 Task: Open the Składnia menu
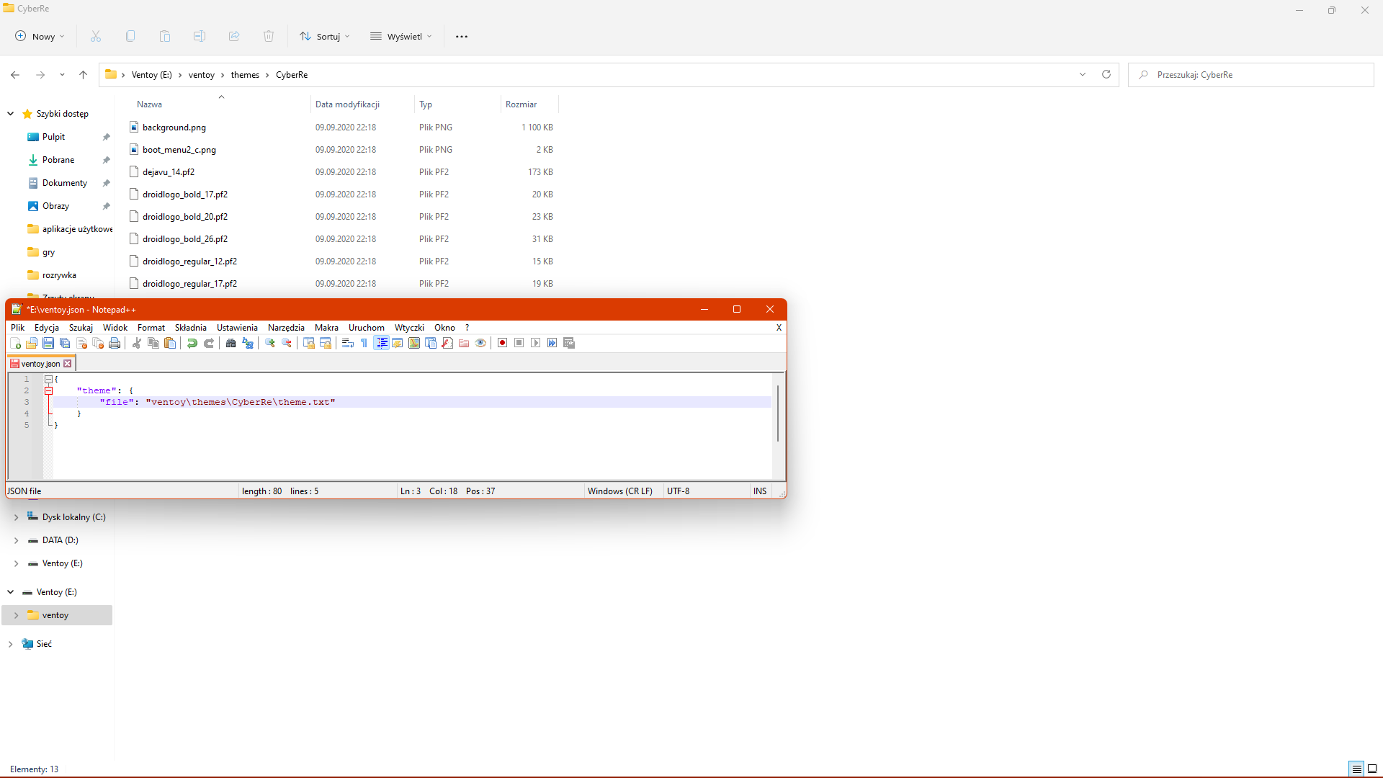tap(190, 328)
